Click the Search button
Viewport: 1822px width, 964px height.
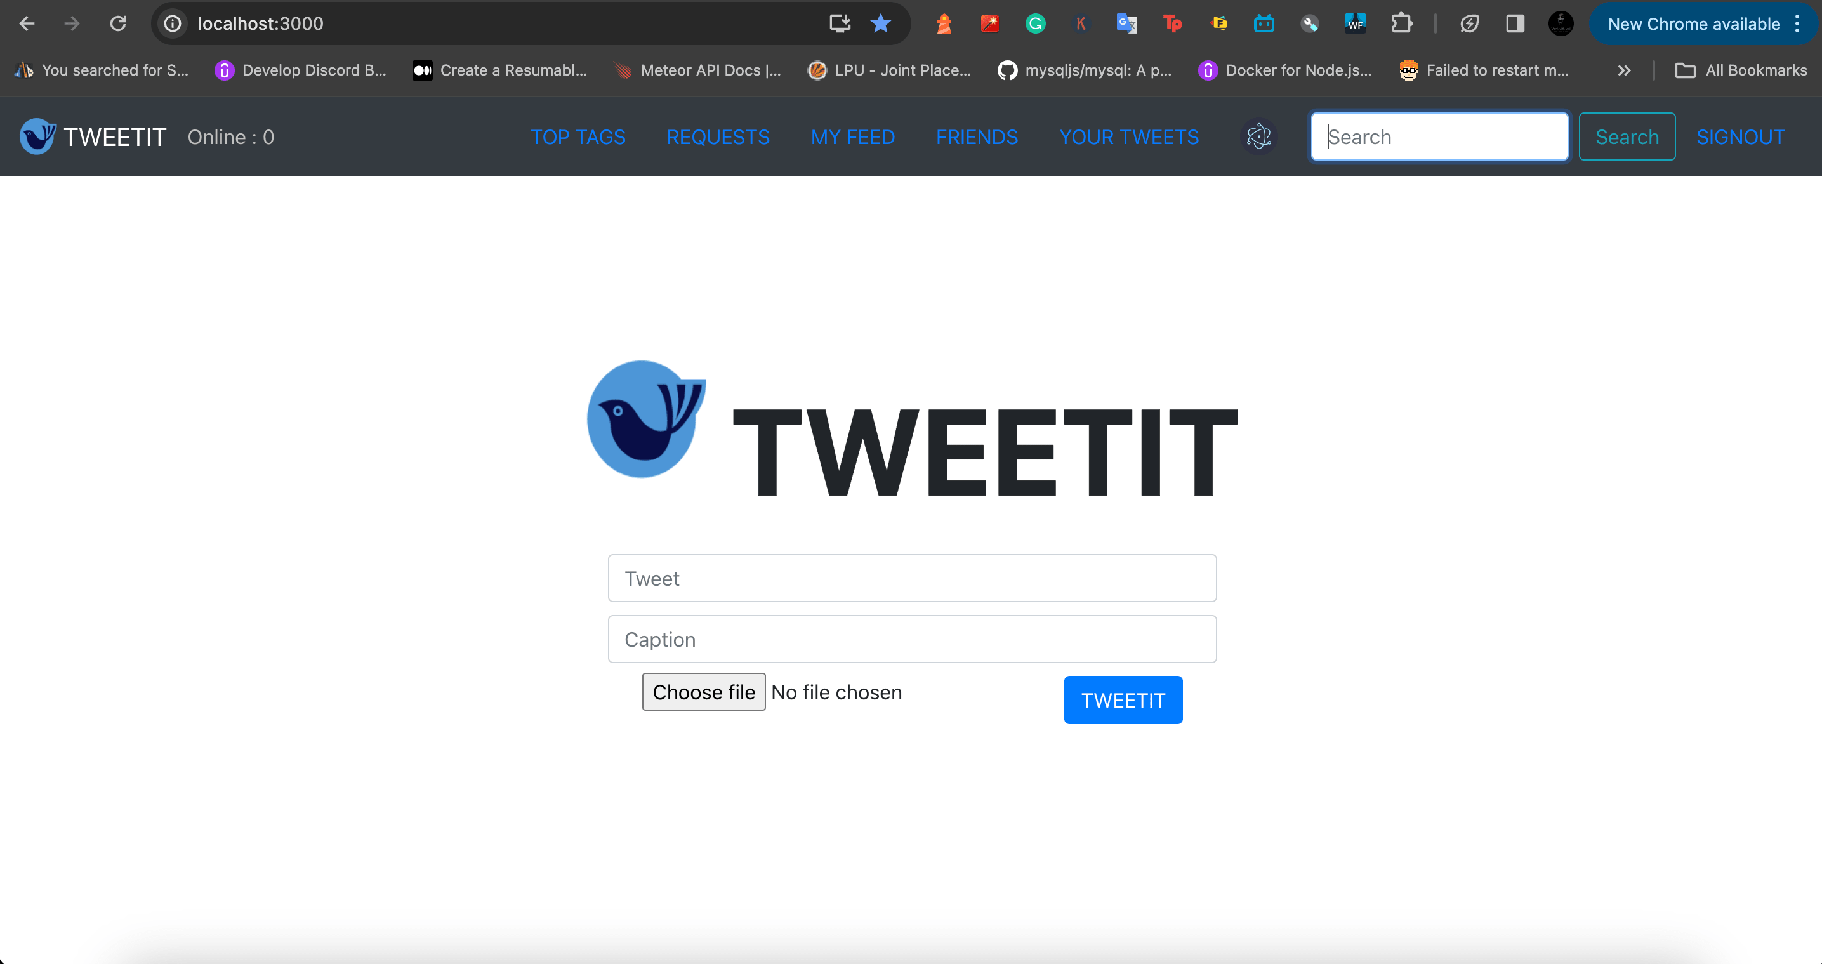click(x=1628, y=136)
